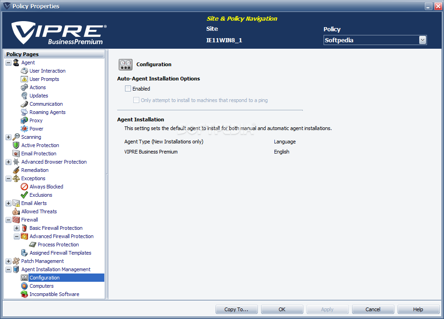Click the Basic Firewall Protection extinguisher icon

click(x=24, y=228)
